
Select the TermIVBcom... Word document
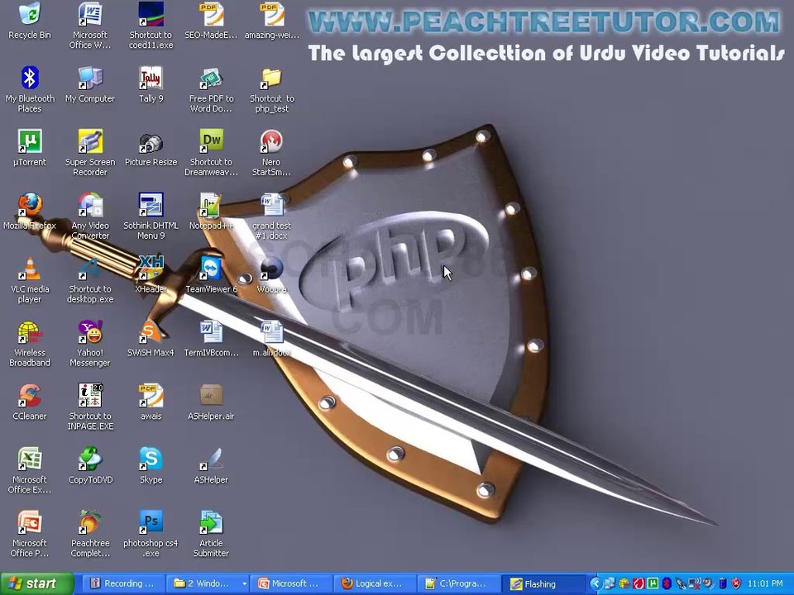[211, 339]
